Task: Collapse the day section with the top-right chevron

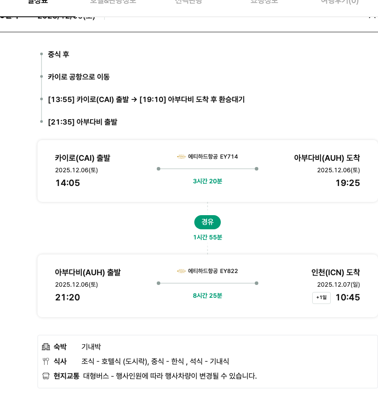Action: pos(372,16)
